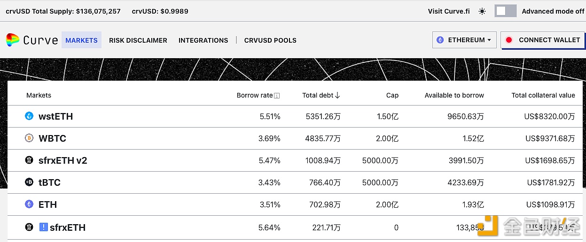Viewport: 586px width, 242px height.
Task: Click the Markets column header
Action: (39, 95)
